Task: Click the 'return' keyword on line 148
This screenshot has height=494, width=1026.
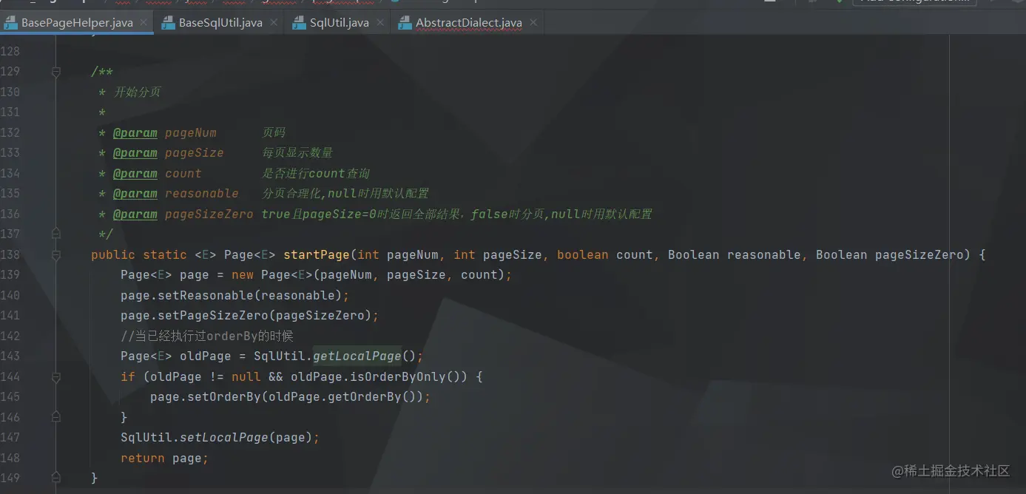Action: point(143,458)
